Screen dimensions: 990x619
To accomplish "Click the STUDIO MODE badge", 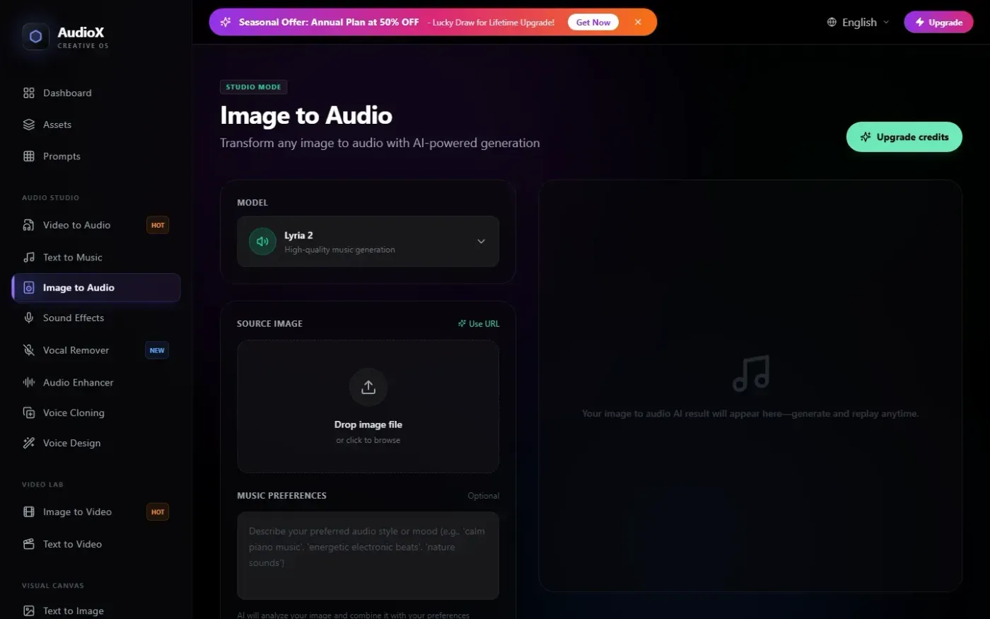I will (x=253, y=87).
